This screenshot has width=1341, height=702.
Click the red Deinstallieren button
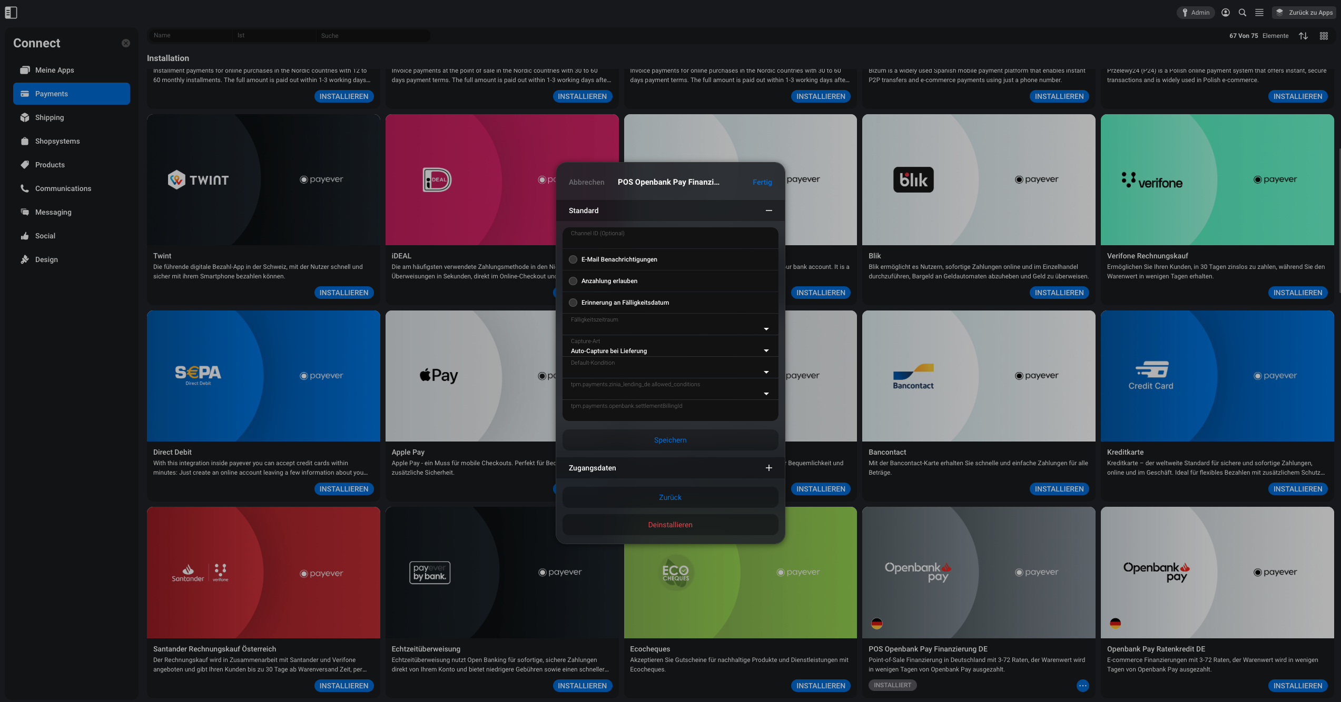670,525
